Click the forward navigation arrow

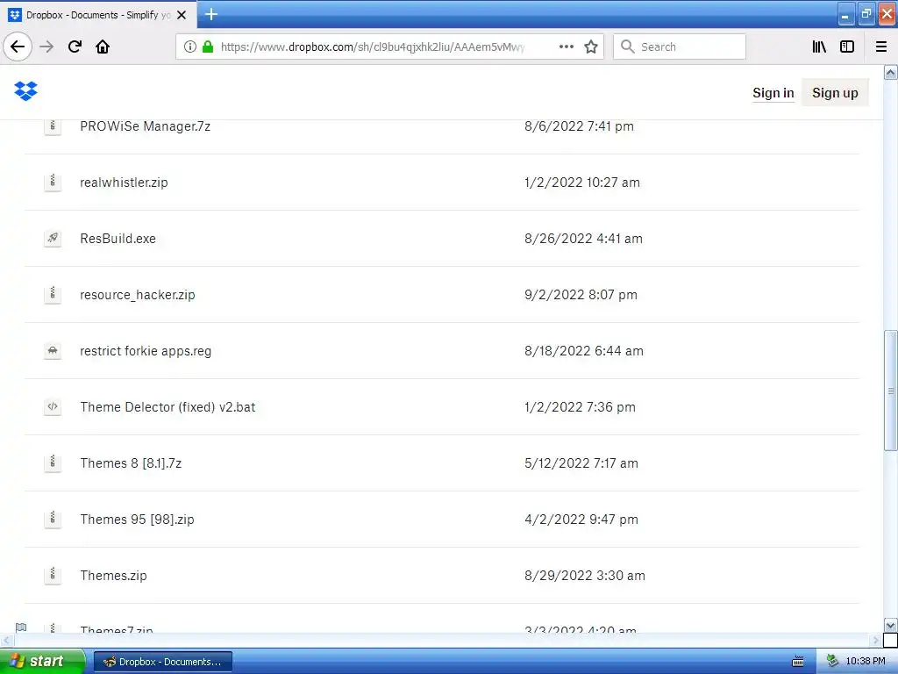click(46, 47)
